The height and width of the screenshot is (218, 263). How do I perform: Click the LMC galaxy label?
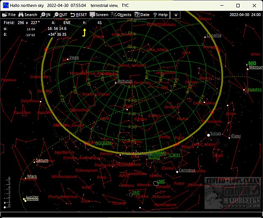161,181
